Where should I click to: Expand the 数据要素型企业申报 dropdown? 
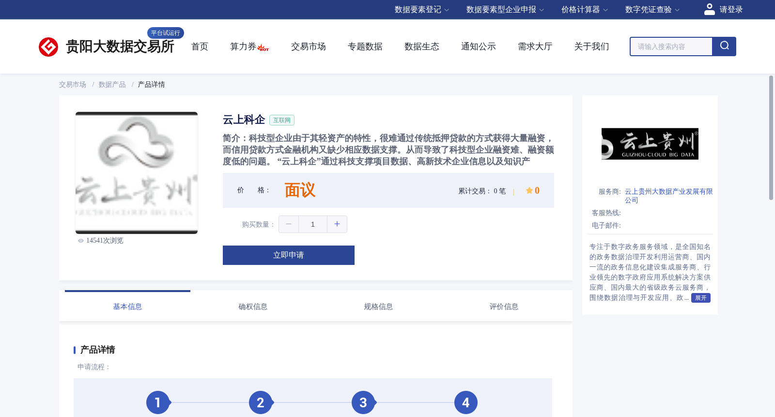coord(505,10)
